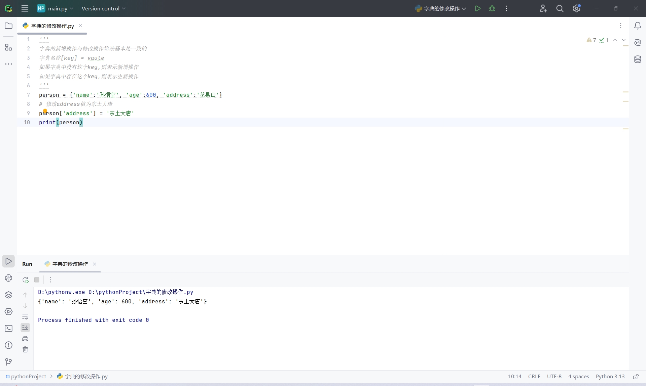646x386 pixels.
Task: Toggle scroll to end of console
Action: tap(25, 328)
